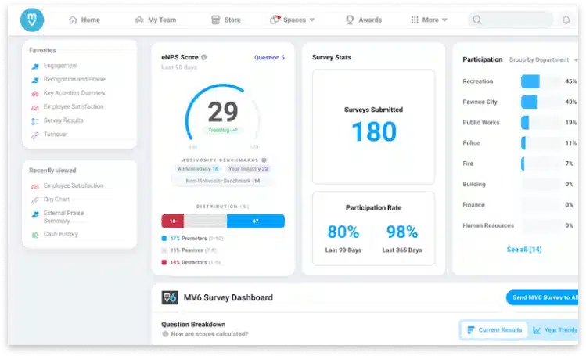This screenshot has height=356, width=586.
Task: Open Survey Results in Favorites
Action: pyautogui.click(x=63, y=120)
